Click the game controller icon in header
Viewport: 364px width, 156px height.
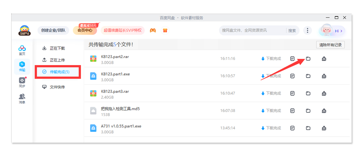(153, 30)
